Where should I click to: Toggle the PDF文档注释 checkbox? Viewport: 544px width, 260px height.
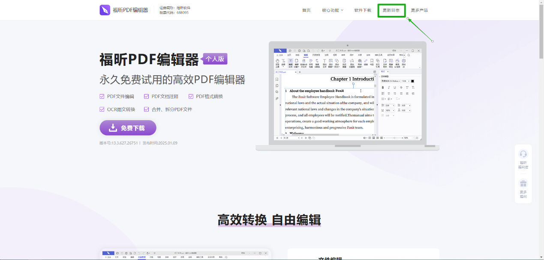pos(147,97)
